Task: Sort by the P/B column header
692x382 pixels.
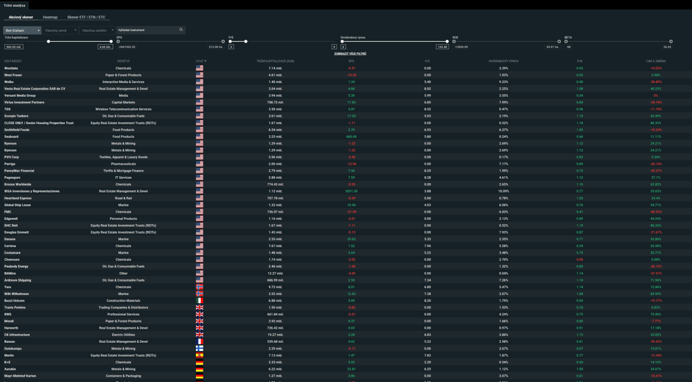Action: tap(579, 61)
